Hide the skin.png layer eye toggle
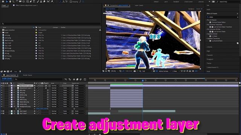The image size is (241, 135). coord(2,90)
